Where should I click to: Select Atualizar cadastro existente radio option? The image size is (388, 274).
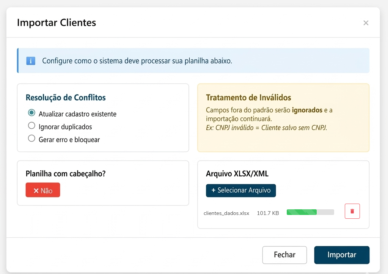(32, 113)
